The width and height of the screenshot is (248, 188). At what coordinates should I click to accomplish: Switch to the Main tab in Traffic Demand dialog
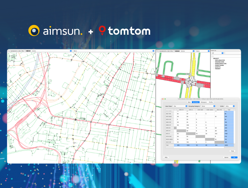click(189, 102)
